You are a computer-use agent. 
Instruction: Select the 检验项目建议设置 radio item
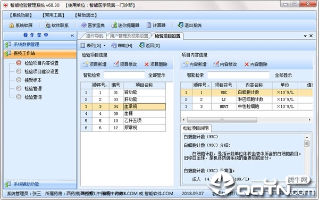(19, 71)
